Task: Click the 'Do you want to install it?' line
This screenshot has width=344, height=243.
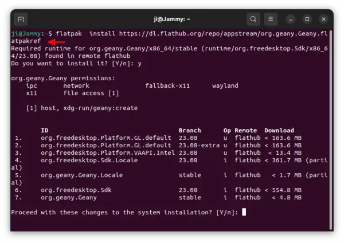Action: coord(76,64)
